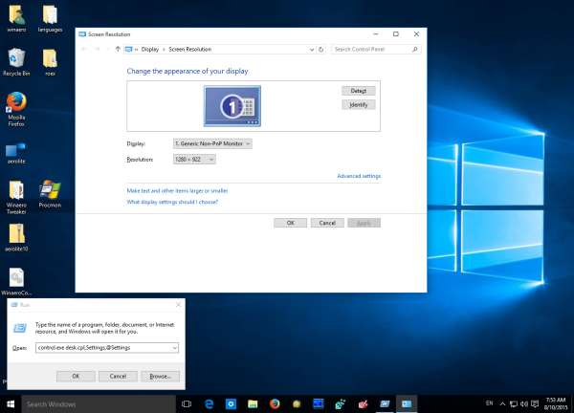Launch Firefox from the taskbar
Image resolution: width=574 pixels, height=413 pixels.
pos(275,403)
